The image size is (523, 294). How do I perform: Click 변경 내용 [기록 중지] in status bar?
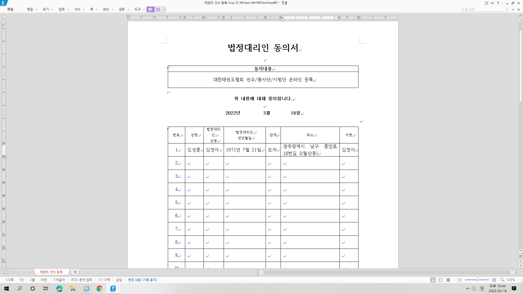pyautogui.click(x=142, y=280)
